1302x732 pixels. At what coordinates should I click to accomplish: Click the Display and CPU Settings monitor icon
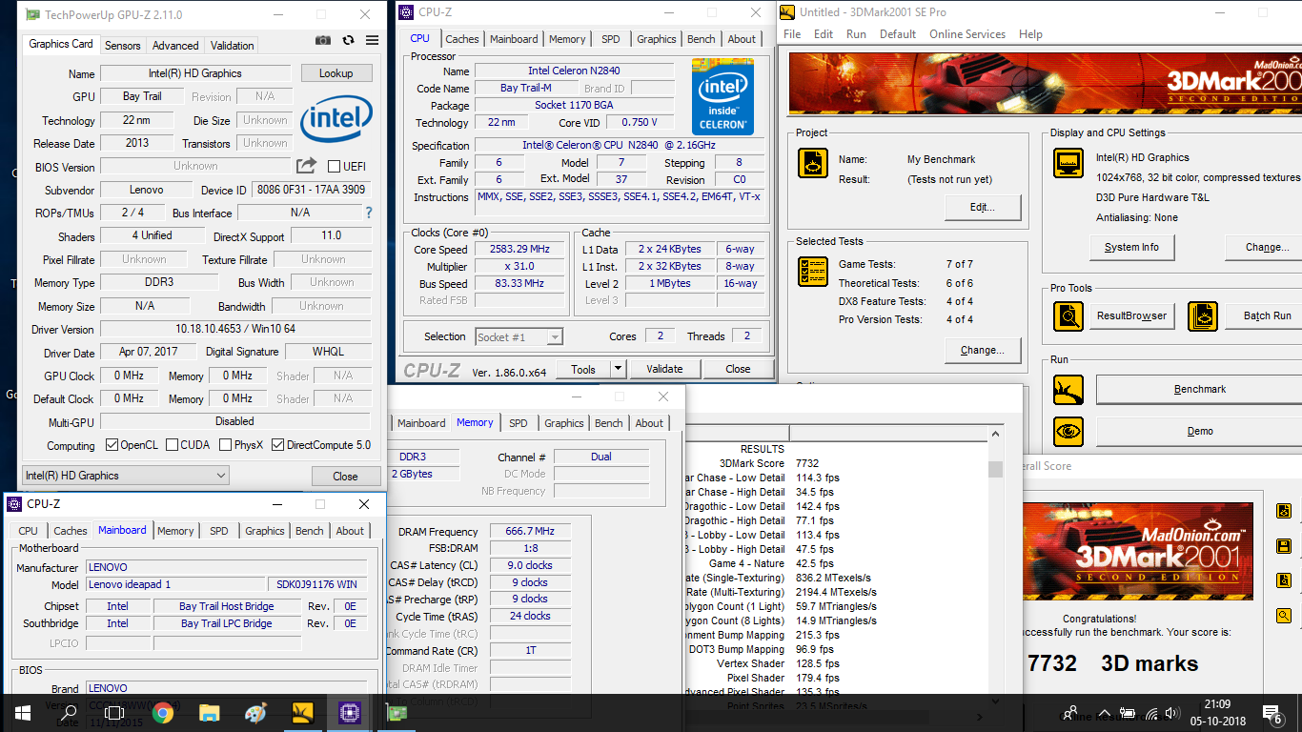click(1068, 163)
